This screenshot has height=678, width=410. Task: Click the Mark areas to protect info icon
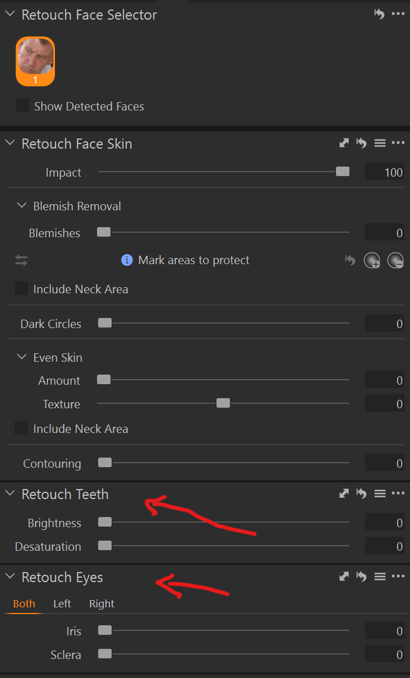pyautogui.click(x=127, y=260)
